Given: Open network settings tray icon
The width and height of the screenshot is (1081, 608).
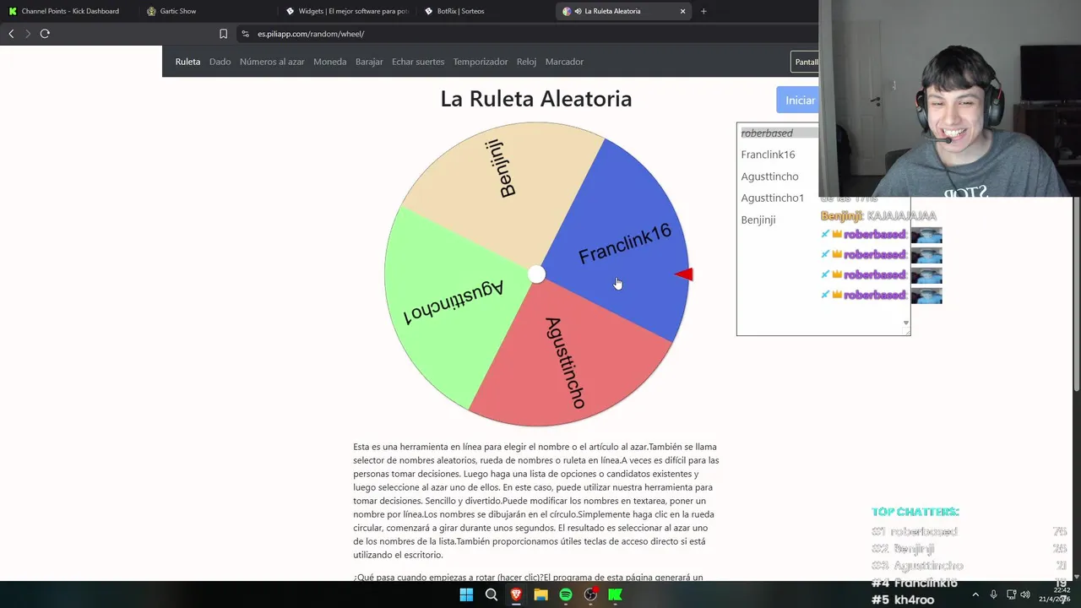Looking at the screenshot, I should coord(1011,594).
